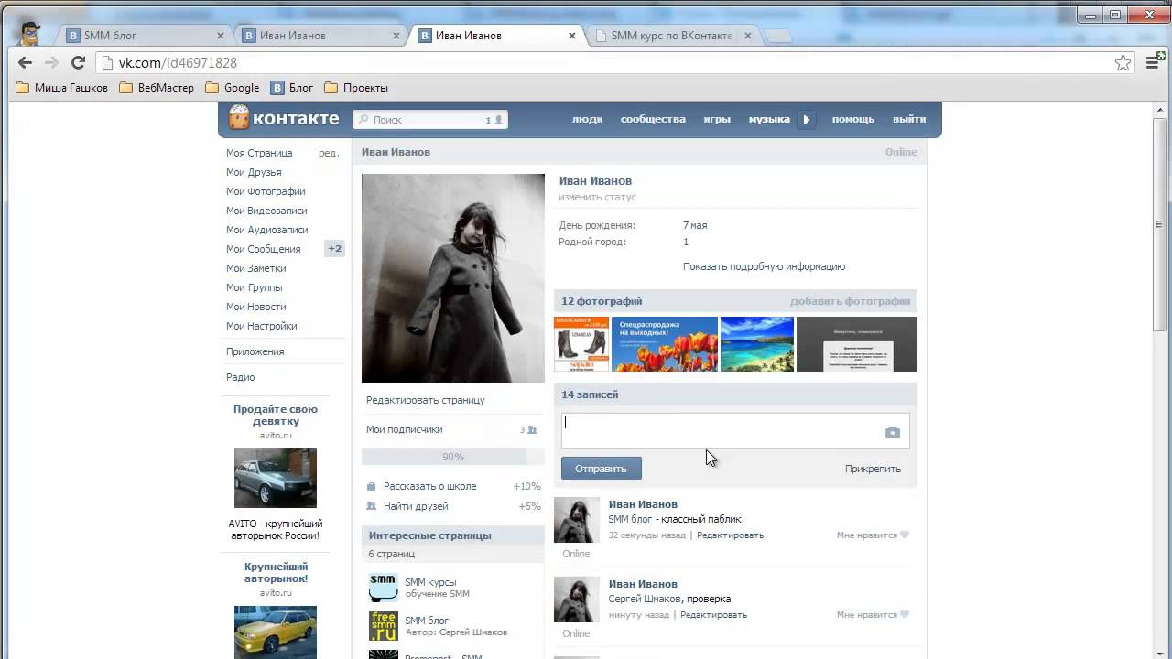Viewport: 1172px width, 659px height.
Task: Open Приложения in sidebar
Action: coord(255,351)
